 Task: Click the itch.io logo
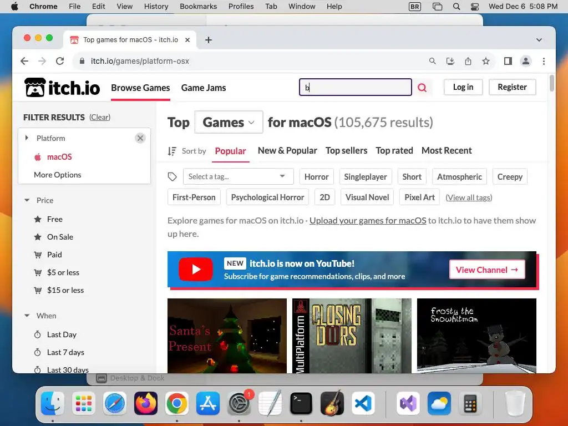click(x=62, y=88)
